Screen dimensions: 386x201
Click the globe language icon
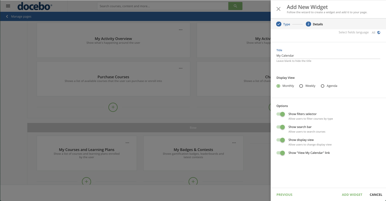tap(379, 32)
